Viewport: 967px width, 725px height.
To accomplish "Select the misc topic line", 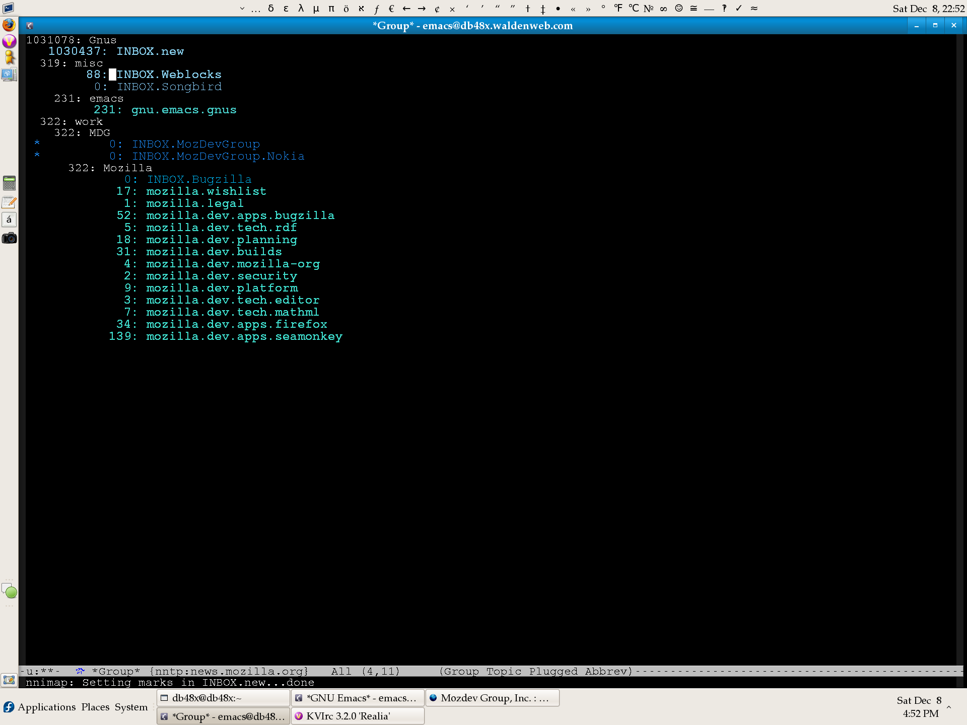I will 72,63.
